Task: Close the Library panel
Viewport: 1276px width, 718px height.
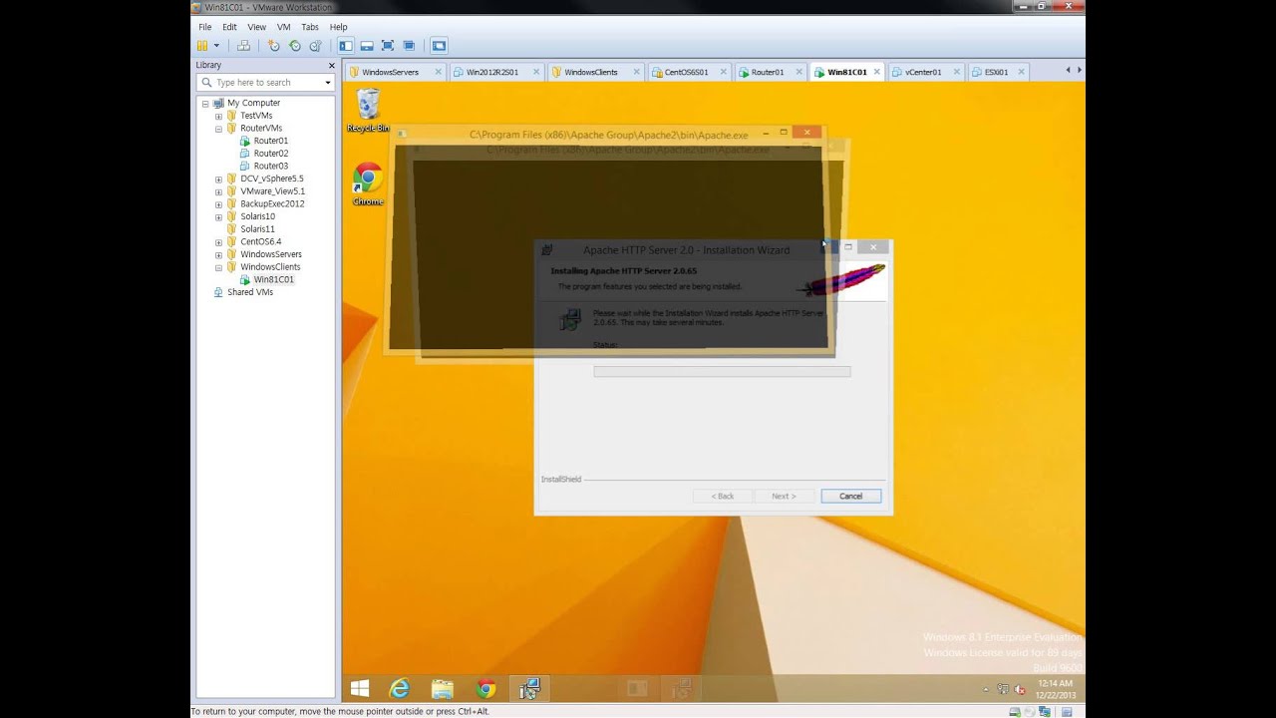Action: [x=332, y=65]
